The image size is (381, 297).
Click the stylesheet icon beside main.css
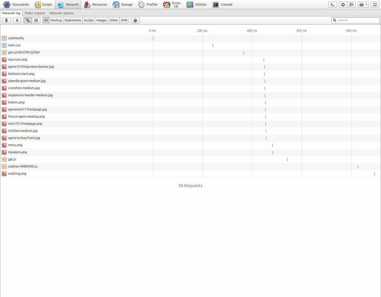pyautogui.click(x=4, y=45)
